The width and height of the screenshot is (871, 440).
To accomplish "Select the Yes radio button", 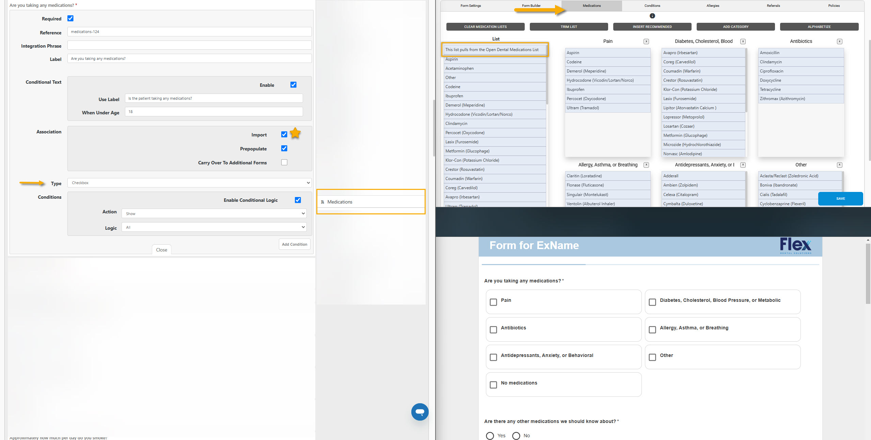I will [490, 436].
